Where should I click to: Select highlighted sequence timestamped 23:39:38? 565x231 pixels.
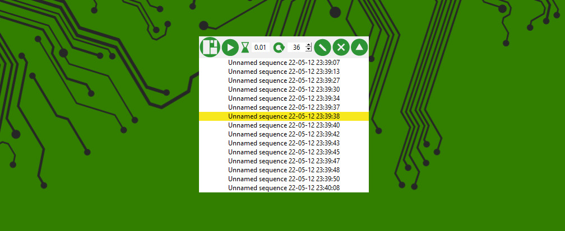tap(284, 116)
